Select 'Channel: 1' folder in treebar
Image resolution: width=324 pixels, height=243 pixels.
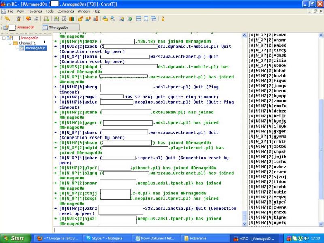coord(27,43)
